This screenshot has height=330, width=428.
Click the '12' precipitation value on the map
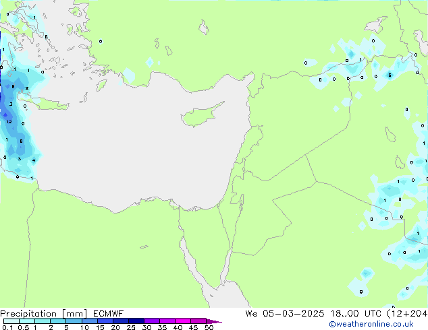pyautogui.click(x=9, y=122)
